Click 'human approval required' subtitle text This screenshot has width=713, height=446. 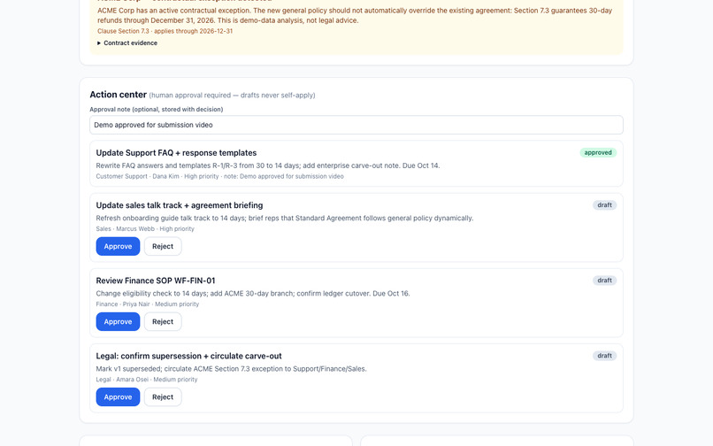[x=232, y=95]
